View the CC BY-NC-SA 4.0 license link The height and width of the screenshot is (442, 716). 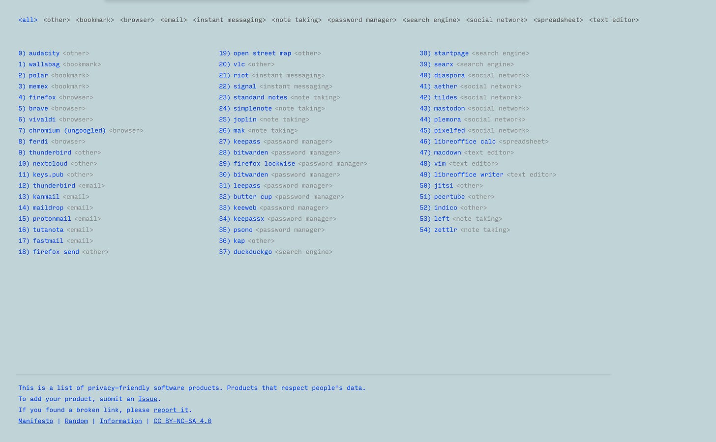[182, 421]
